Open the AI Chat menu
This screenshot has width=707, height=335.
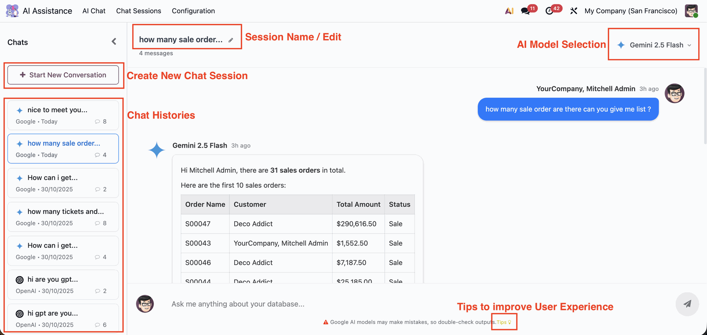(94, 11)
